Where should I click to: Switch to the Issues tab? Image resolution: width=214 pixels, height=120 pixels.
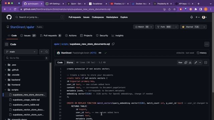pos(28,36)
